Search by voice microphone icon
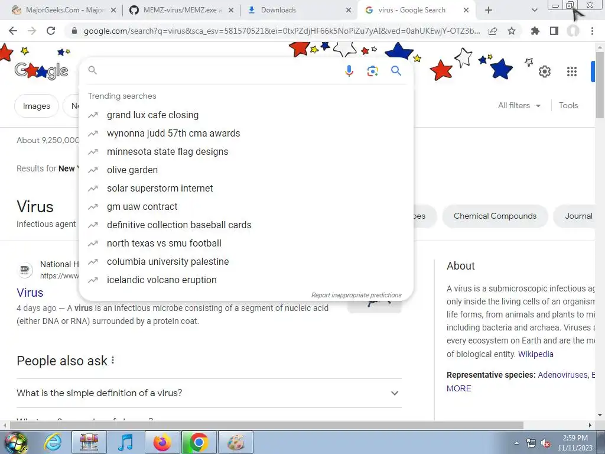 [349, 71]
